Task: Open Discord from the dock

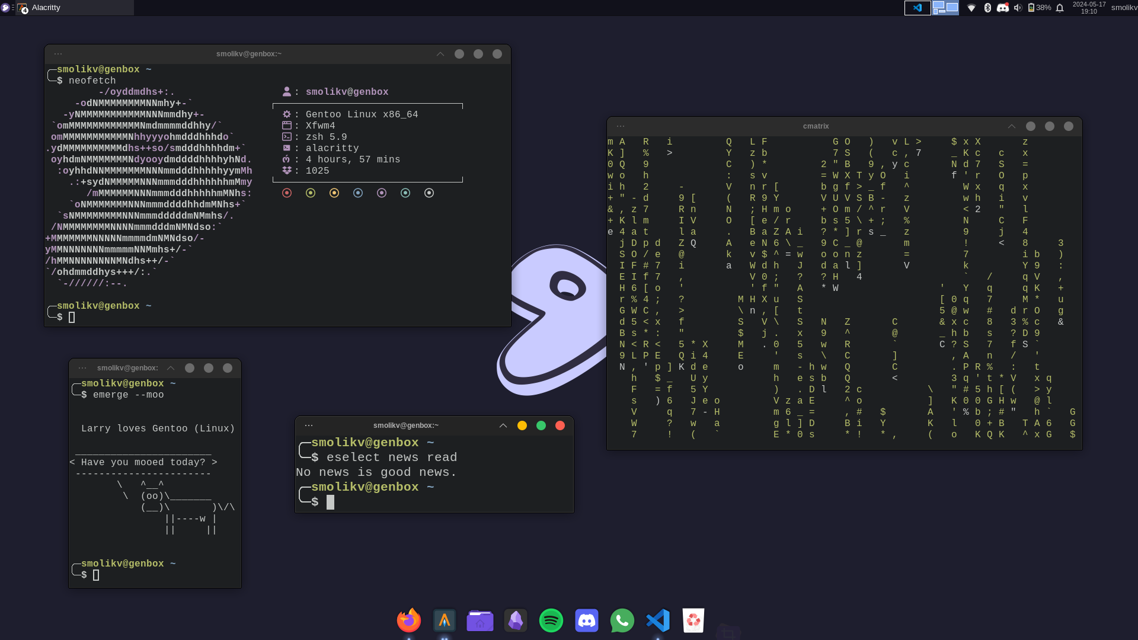Action: (x=587, y=620)
